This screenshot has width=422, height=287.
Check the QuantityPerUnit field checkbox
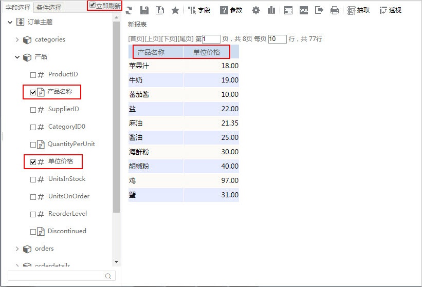33,145
